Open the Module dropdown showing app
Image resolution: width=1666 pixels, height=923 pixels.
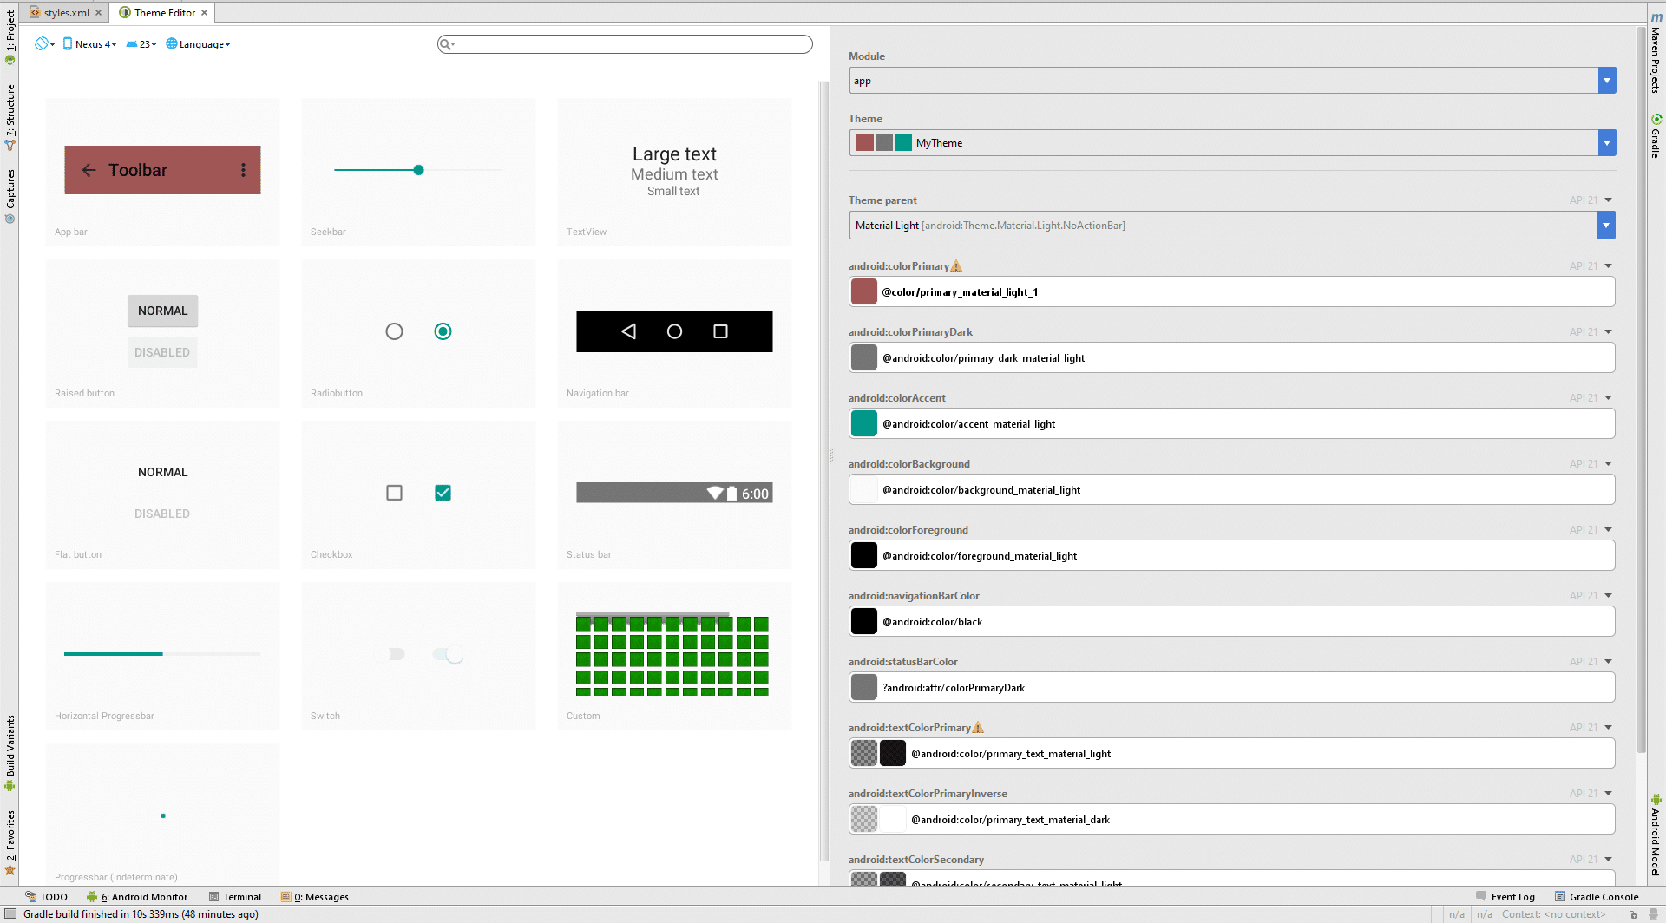pos(1607,80)
